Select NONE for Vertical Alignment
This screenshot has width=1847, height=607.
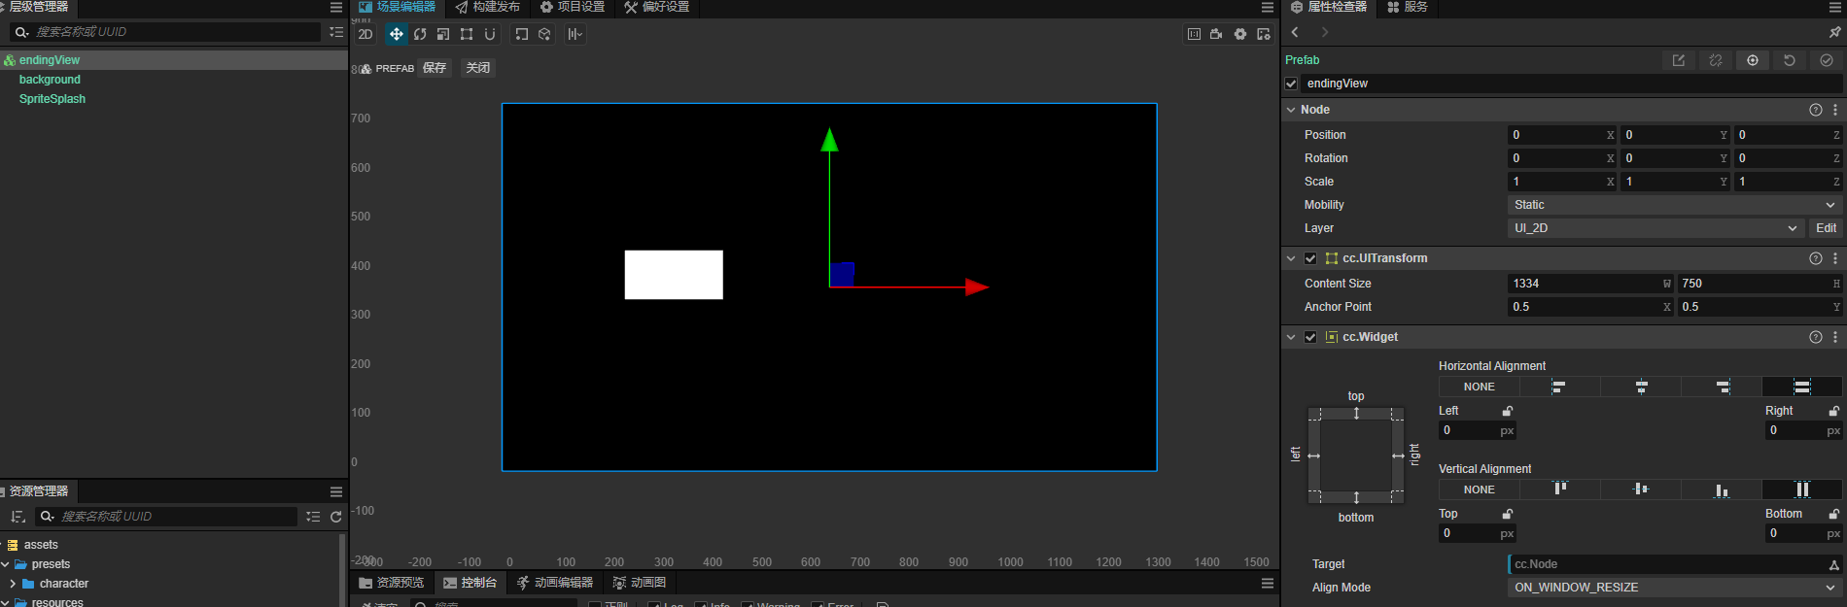[x=1480, y=489]
